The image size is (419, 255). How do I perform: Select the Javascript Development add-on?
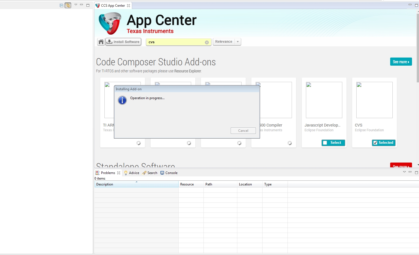pos(333,143)
